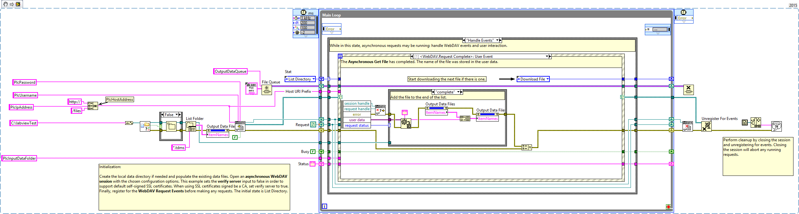Select the OutputDataQueue string constant
The image size is (799, 214).
(230, 71)
